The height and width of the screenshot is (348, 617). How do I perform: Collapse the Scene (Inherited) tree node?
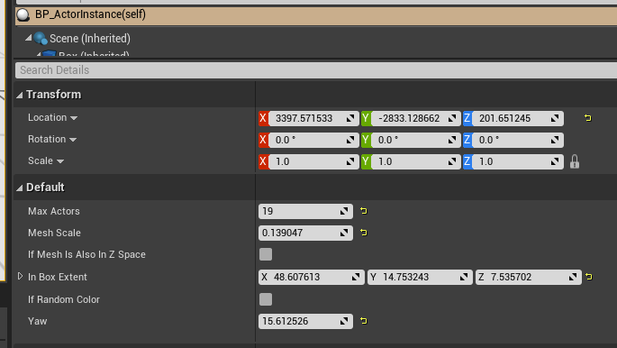28,38
